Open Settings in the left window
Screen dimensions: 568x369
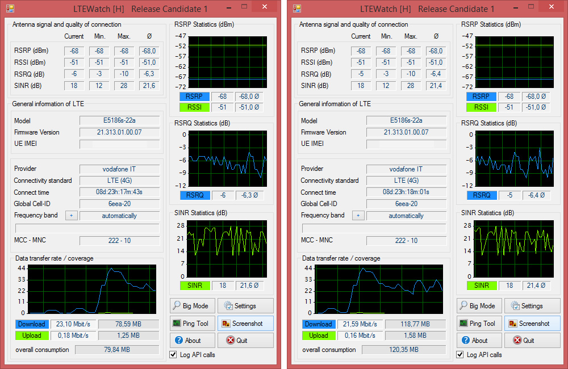pyautogui.click(x=245, y=306)
